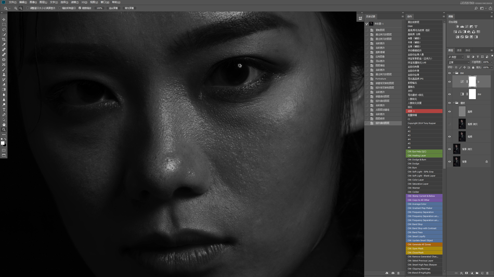
Task: Toggle scrubby zoom checkbox
Action: [x=80, y=8]
